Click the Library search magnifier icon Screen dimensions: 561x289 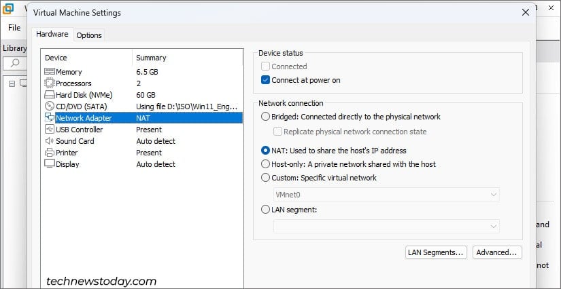point(15,63)
